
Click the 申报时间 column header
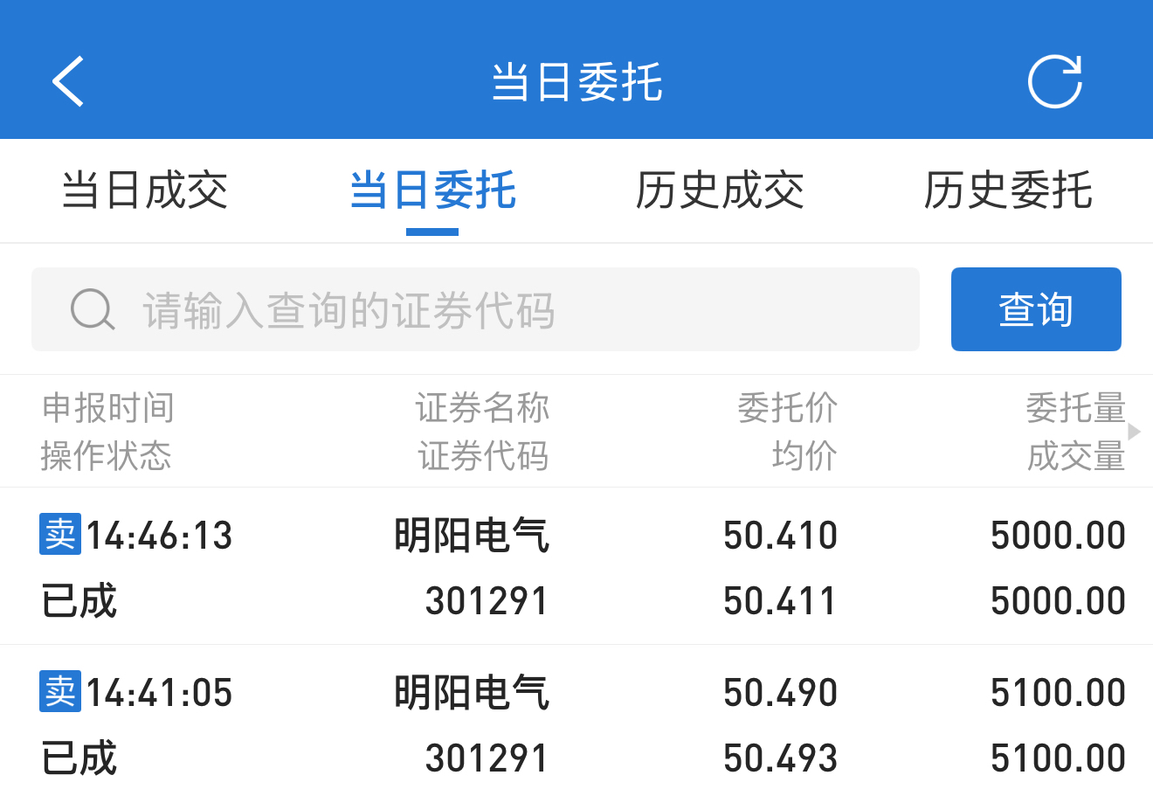[108, 408]
